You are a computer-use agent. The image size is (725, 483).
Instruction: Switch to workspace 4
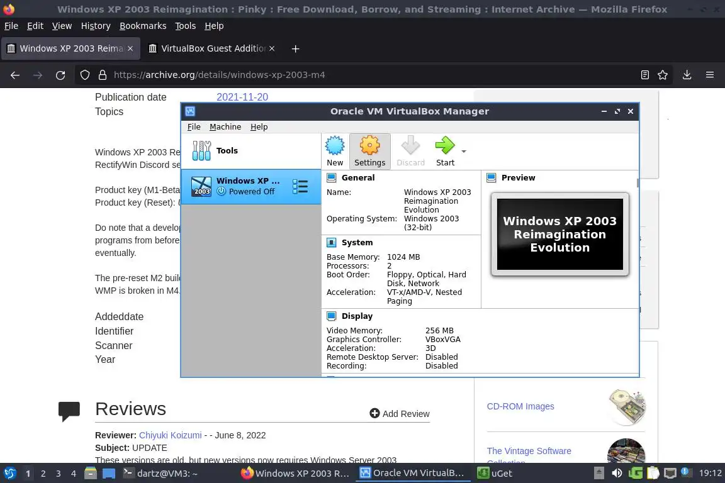coord(73,474)
